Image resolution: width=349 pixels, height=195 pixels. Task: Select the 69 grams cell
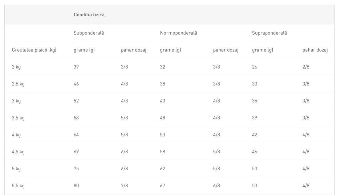[76, 151]
